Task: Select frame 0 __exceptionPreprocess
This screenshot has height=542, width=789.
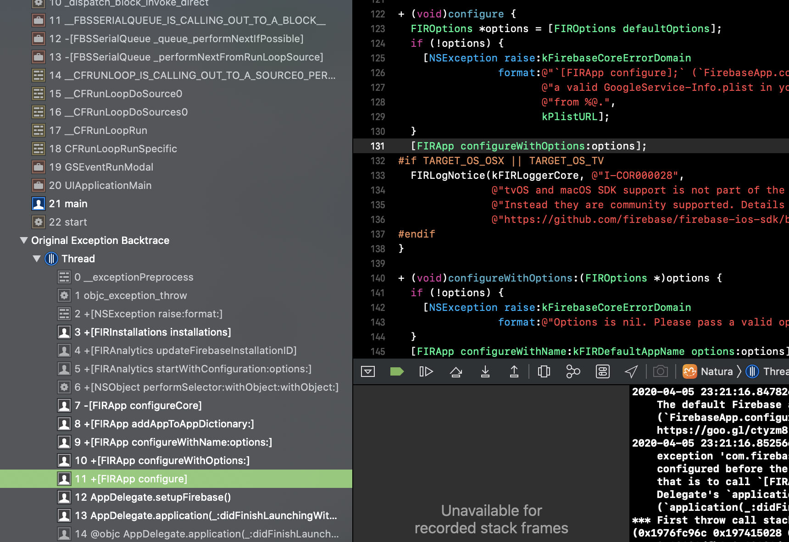Action: click(x=176, y=277)
